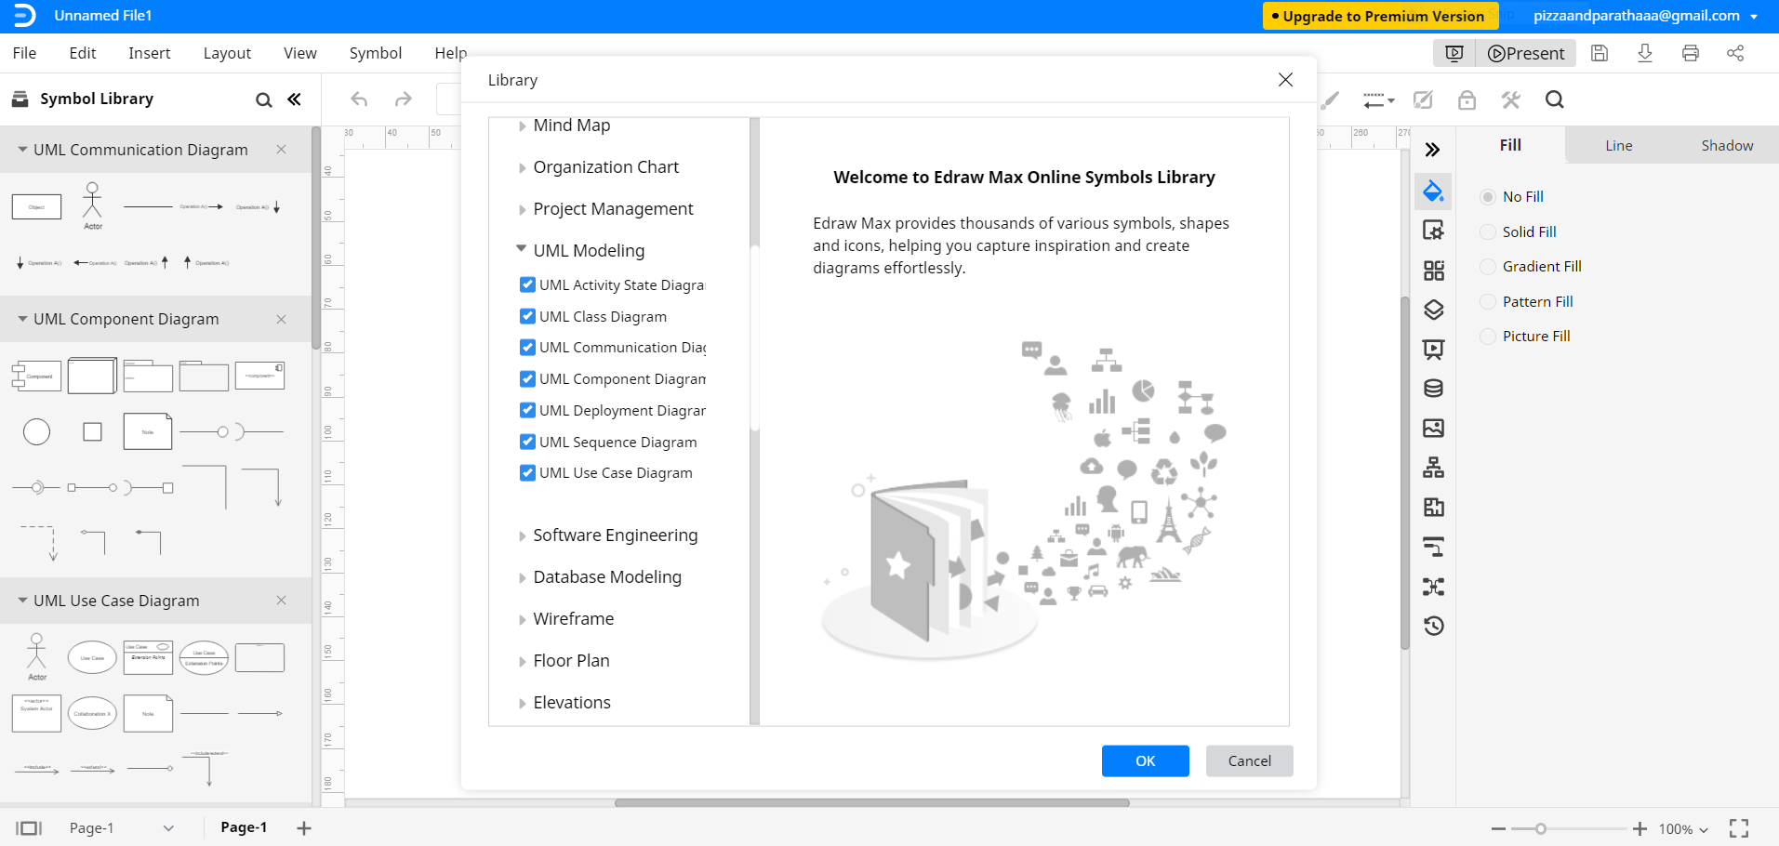This screenshot has width=1779, height=846.
Task: Uncheck UML Component Diagram checkbox
Action: point(527,378)
